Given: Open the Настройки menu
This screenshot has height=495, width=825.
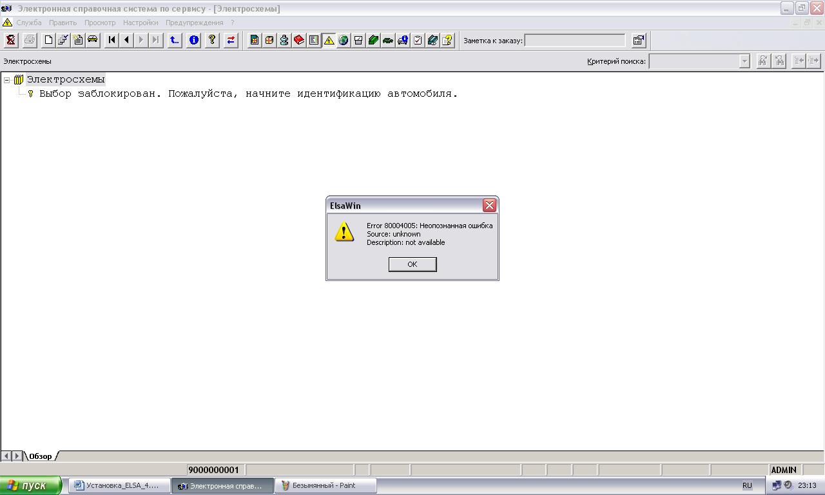Looking at the screenshot, I should click(x=141, y=23).
